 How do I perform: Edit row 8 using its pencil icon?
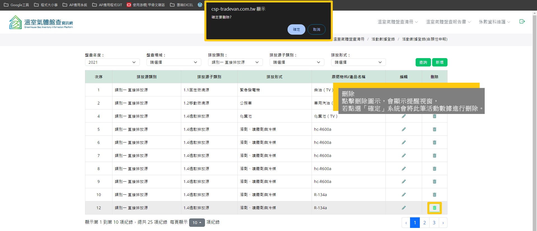(x=404, y=169)
